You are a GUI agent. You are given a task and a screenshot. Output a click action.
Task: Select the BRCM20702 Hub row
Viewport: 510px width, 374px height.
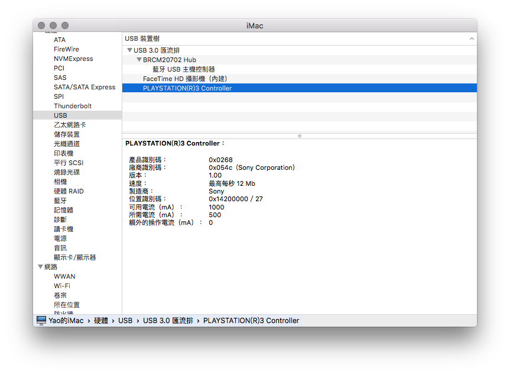(x=300, y=60)
